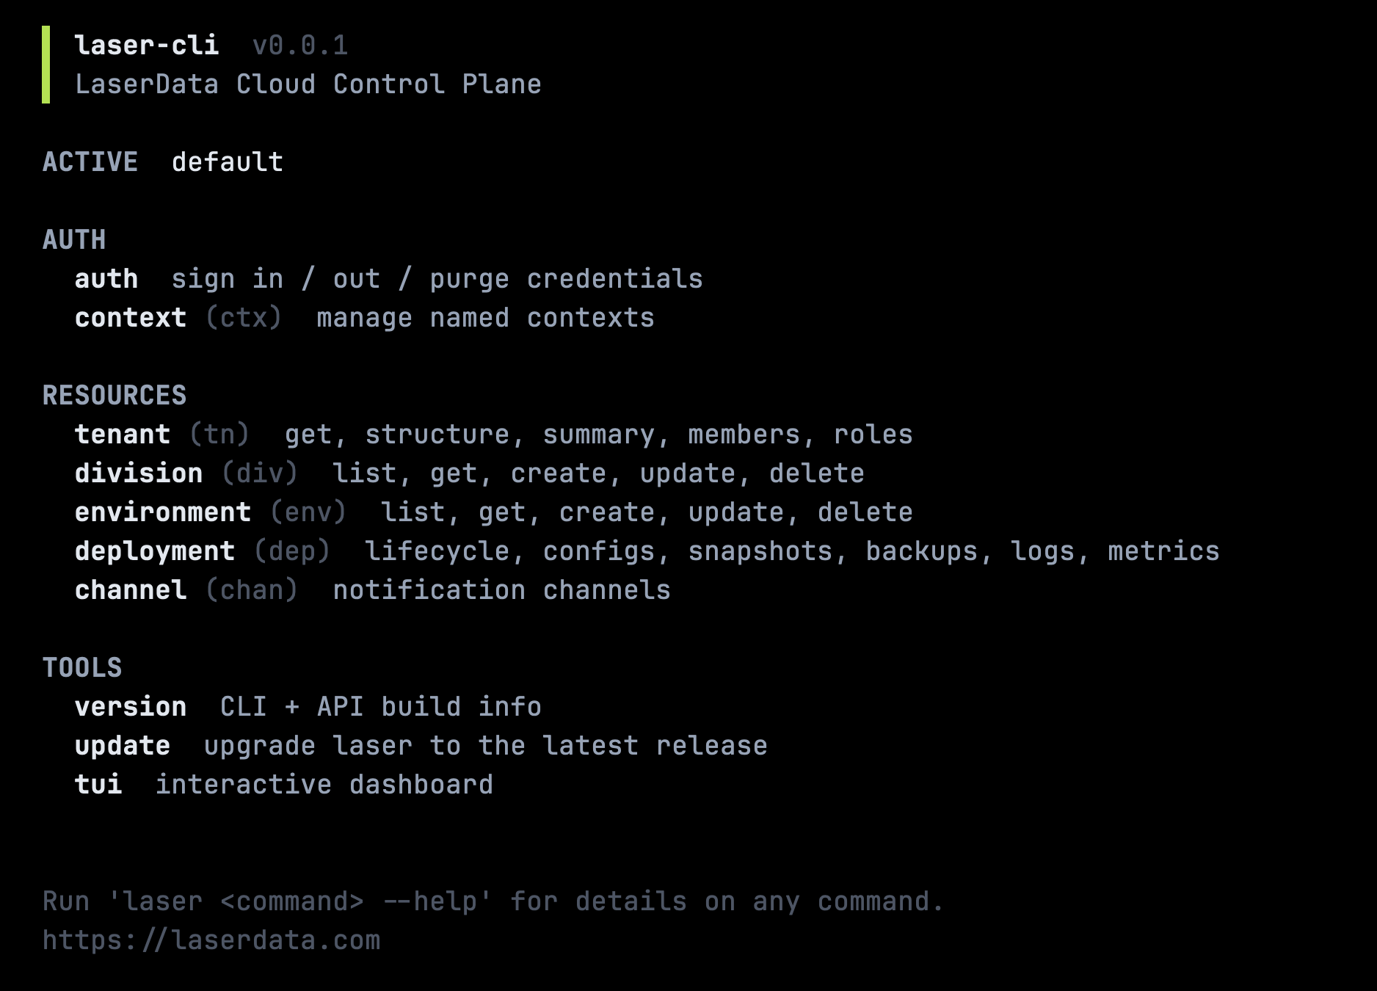Click the 'division' resource command
The height and width of the screenshot is (991, 1377).
click(x=139, y=473)
